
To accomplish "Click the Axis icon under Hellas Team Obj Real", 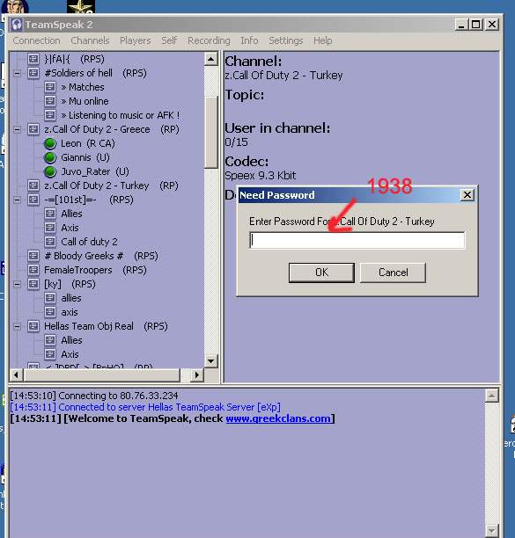I will (50, 354).
